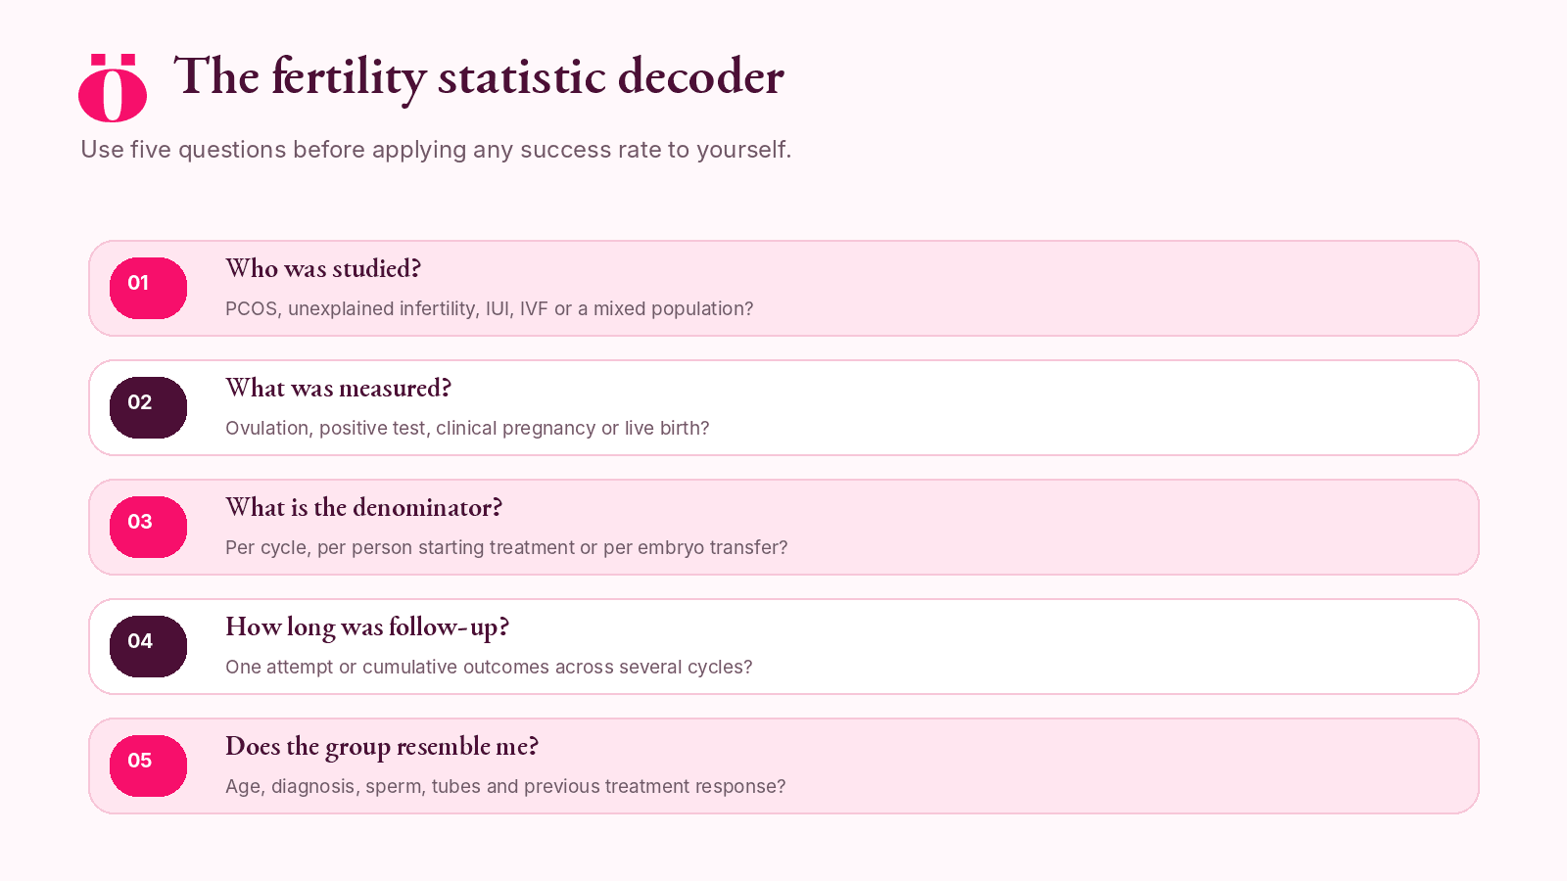Viewport: 1567px width, 881px height.
Task: Select the 'Per cycle, per person' description text
Action: (x=506, y=547)
